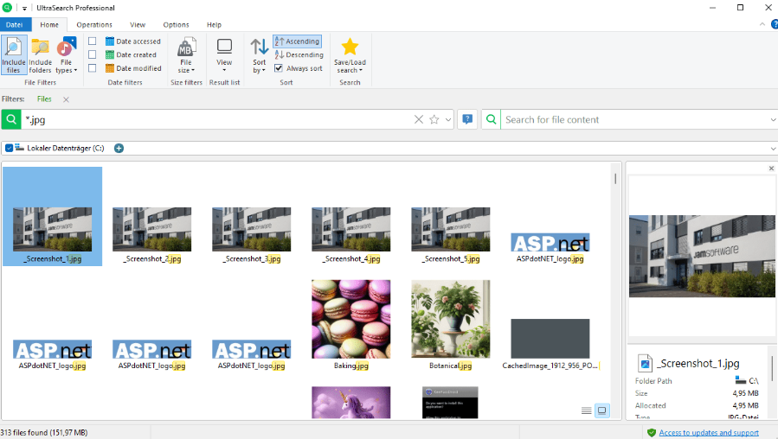The image size is (778, 439).
Task: Select the CachedImage_1912_956_PO thumbnail
Action: [x=550, y=339]
